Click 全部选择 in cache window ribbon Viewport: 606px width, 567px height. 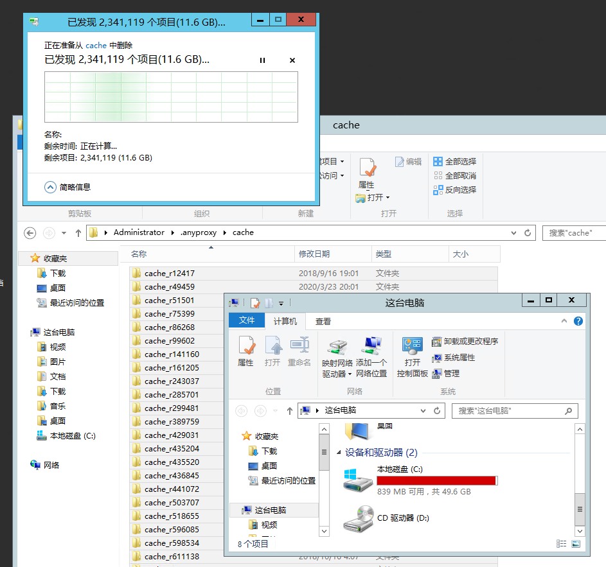point(455,161)
